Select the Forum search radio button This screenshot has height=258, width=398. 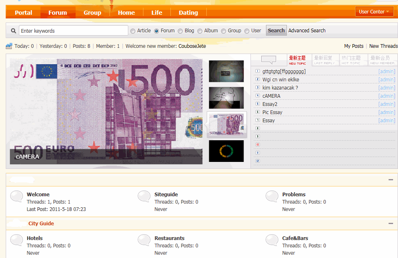click(157, 31)
